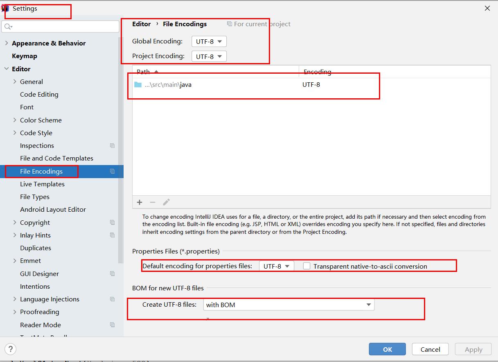Click the OK button
Viewport: 498px width, 362px height.
click(x=388, y=349)
